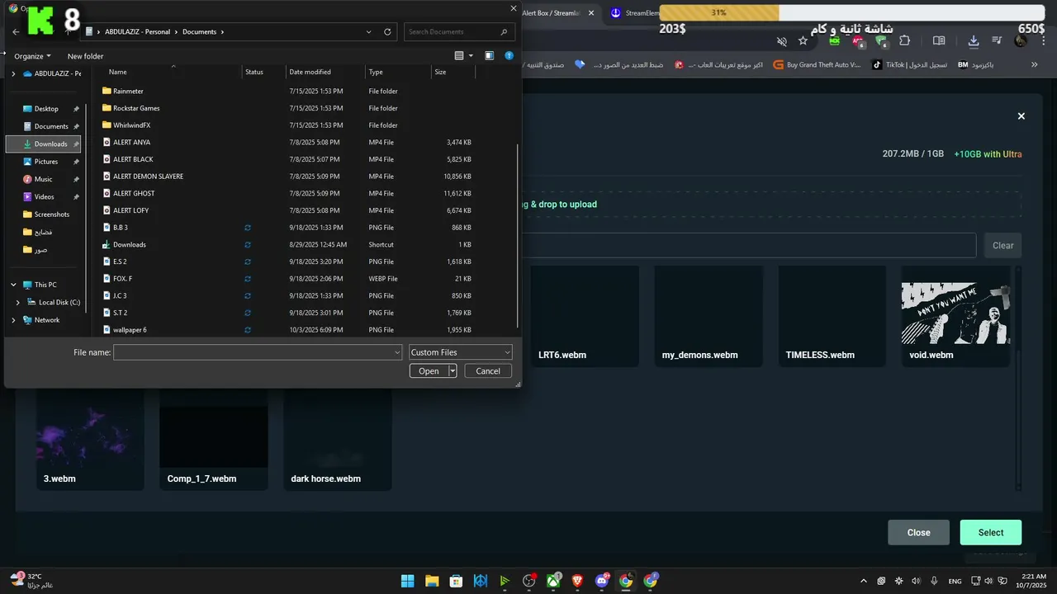Open the view options dropdown arrow
The width and height of the screenshot is (1057, 594).
(471, 56)
